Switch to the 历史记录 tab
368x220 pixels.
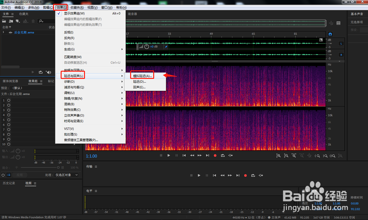pyautogui.click(x=9, y=183)
